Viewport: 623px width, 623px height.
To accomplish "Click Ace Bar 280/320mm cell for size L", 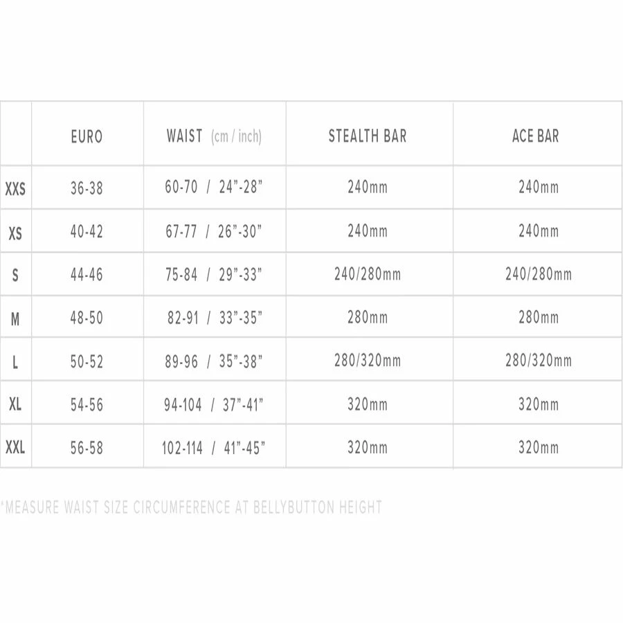I will pyautogui.click(x=539, y=361).
